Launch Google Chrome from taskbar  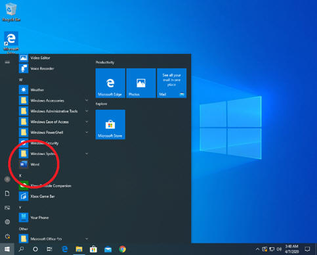[122, 249]
